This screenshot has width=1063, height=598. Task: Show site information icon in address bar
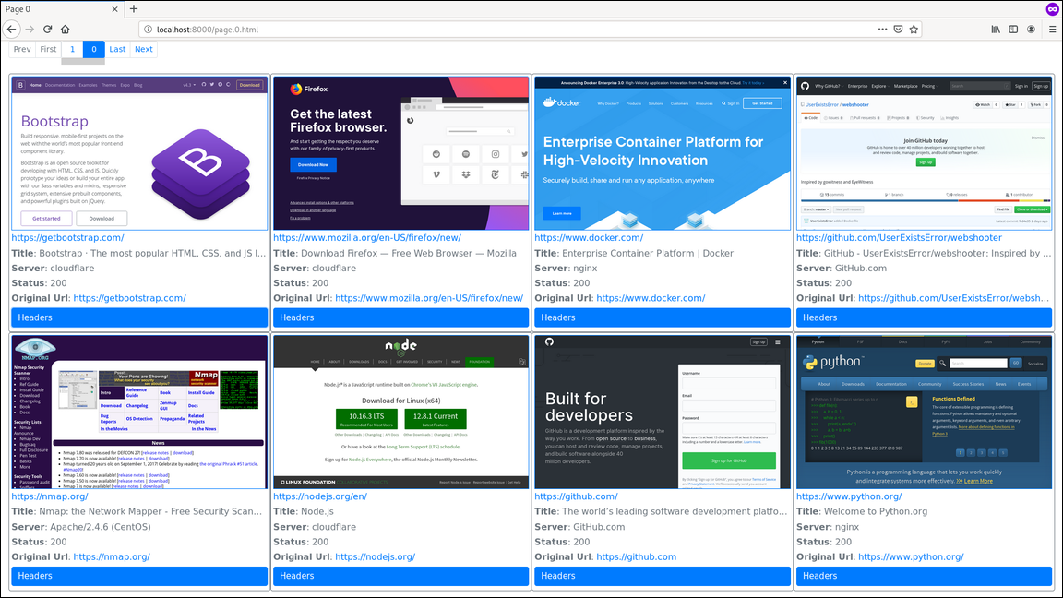[x=148, y=30]
